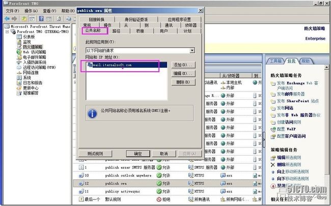Click 发布非 Web 服务器协议 link
Viewport: 331px width, 206px height.
pos(298,115)
